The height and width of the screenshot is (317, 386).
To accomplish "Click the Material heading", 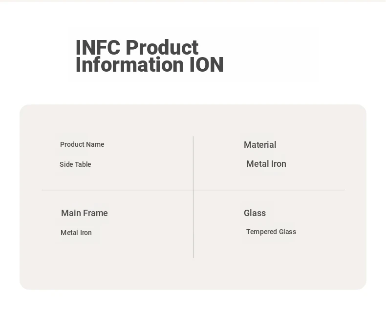I will click(260, 145).
